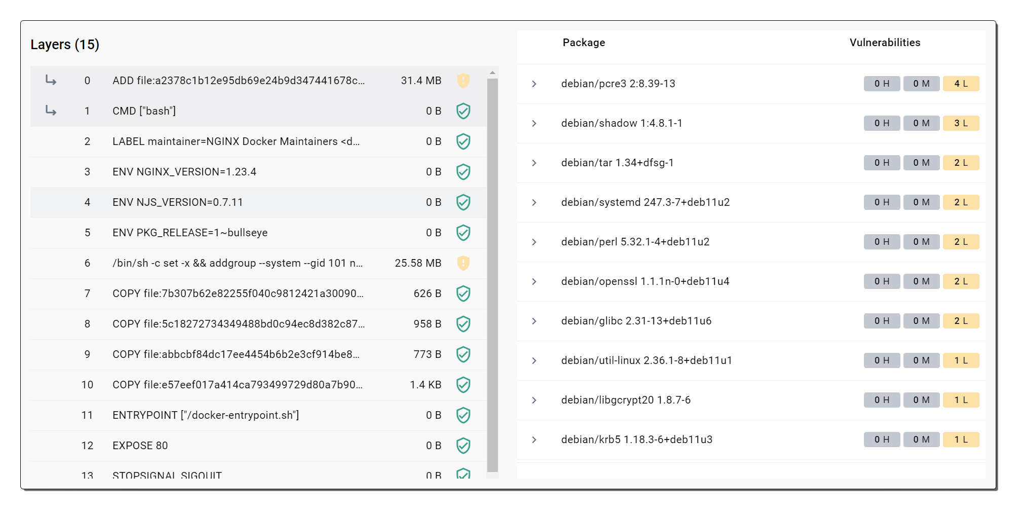Click the 31.4 MB size of layer 0

tap(421, 81)
